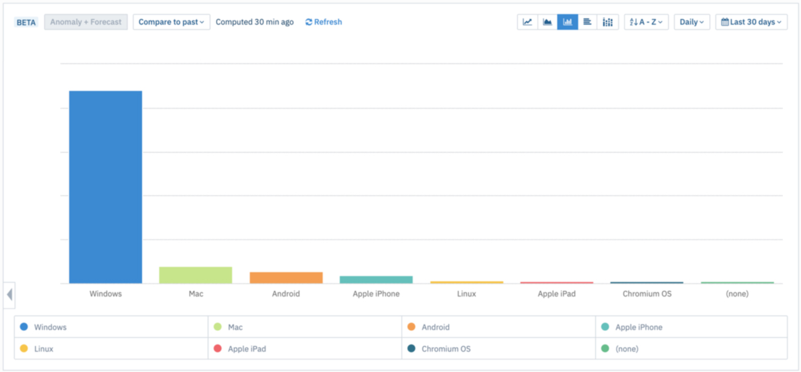Click the BETA badge
The height and width of the screenshot is (372, 801).
pyautogui.click(x=26, y=23)
